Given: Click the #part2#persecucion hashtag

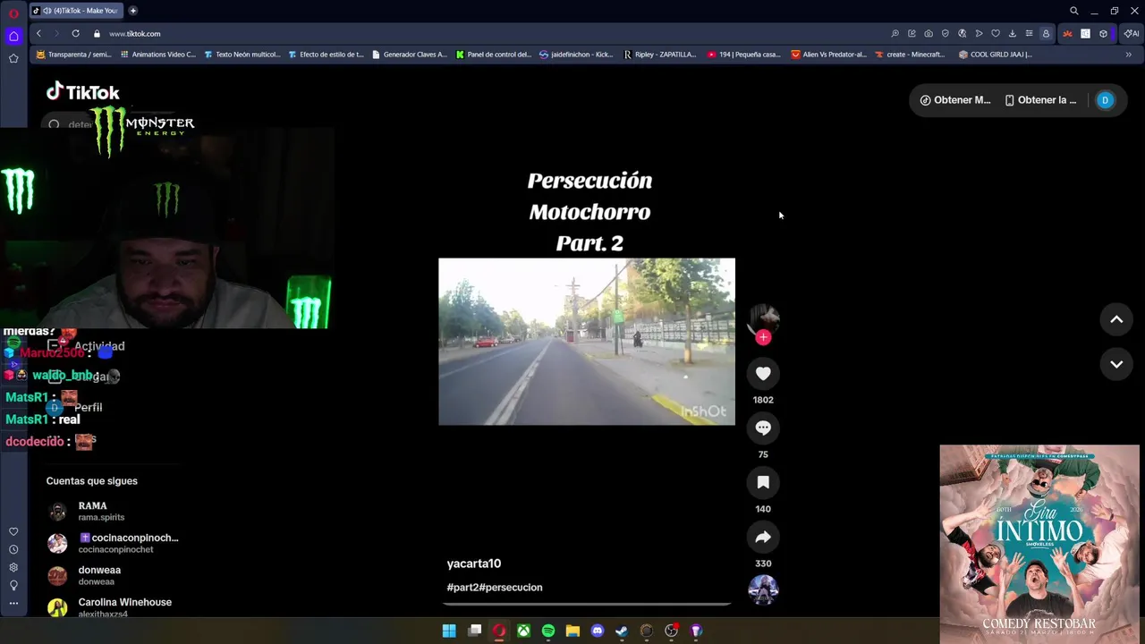Looking at the screenshot, I should [495, 588].
